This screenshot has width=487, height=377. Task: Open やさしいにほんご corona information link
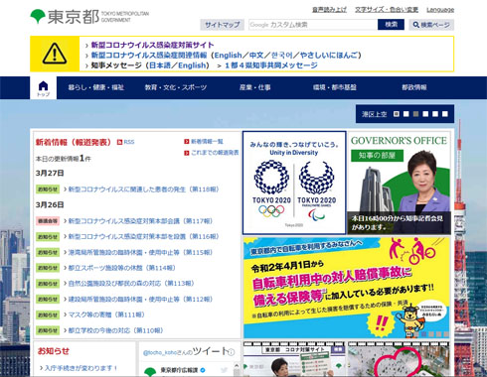tap(329, 56)
